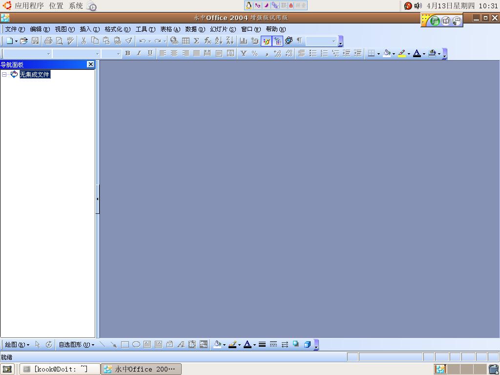
Task: Select the Rectangle drawing tool
Action: [125, 344]
